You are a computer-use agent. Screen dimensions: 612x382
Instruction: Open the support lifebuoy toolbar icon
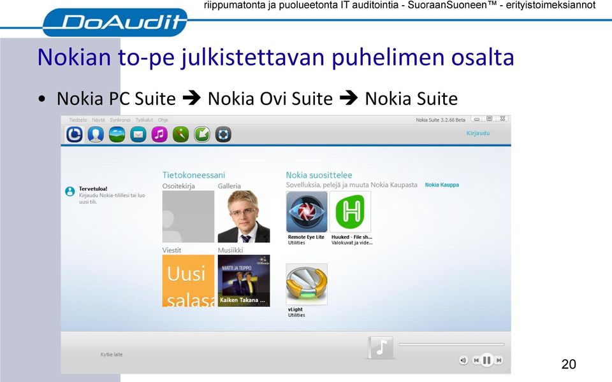click(223, 134)
